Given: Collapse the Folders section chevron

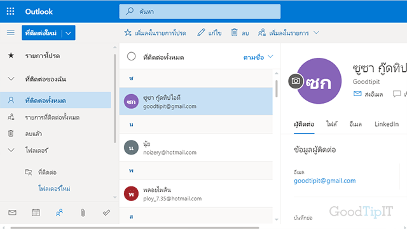Looking at the screenshot, I should click(11, 150).
